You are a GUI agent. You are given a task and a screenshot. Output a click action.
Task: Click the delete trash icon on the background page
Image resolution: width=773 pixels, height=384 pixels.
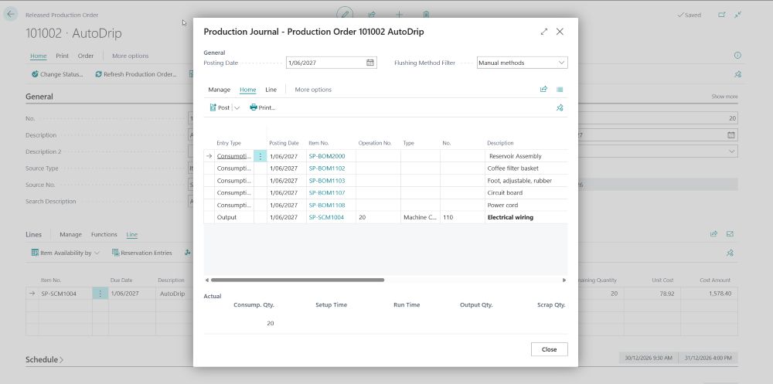[426, 15]
